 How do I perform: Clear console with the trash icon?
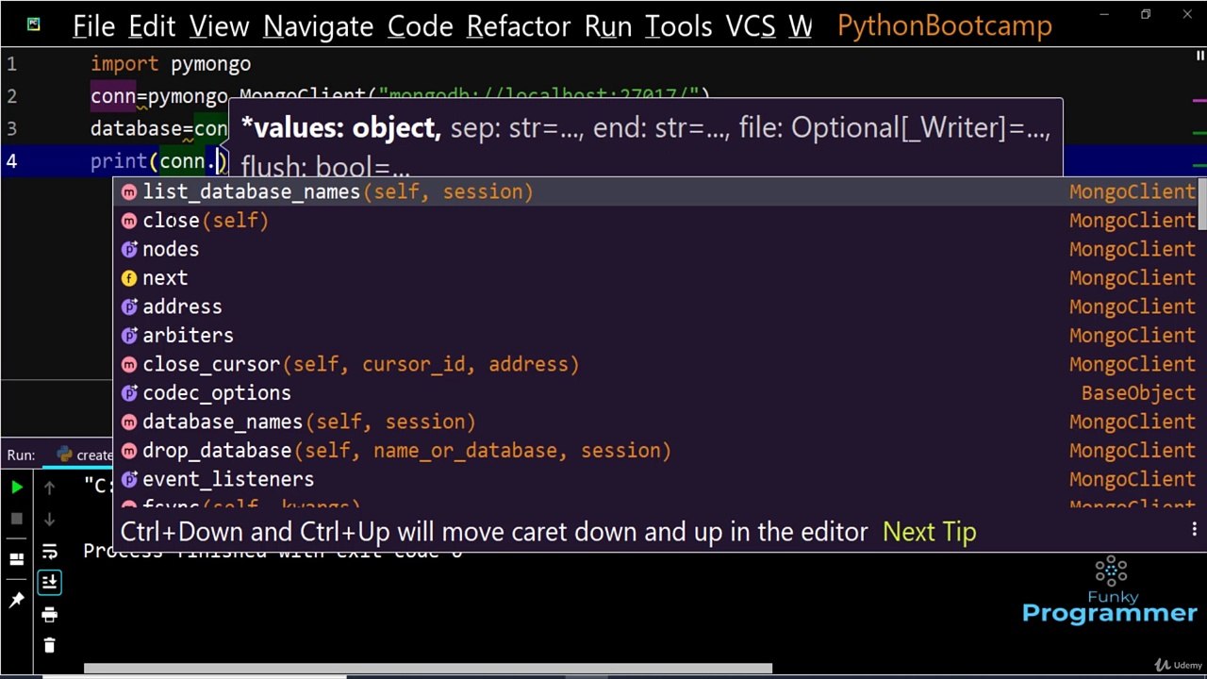(x=49, y=646)
